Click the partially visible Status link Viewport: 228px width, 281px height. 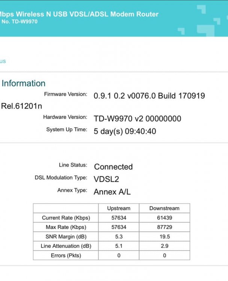(3, 61)
